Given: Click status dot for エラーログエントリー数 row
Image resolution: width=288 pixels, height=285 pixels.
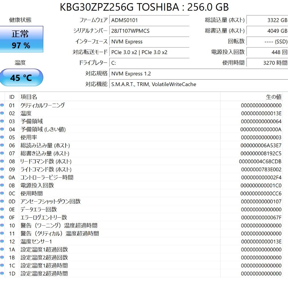Looking at the screenshot, I should tap(2, 217).
